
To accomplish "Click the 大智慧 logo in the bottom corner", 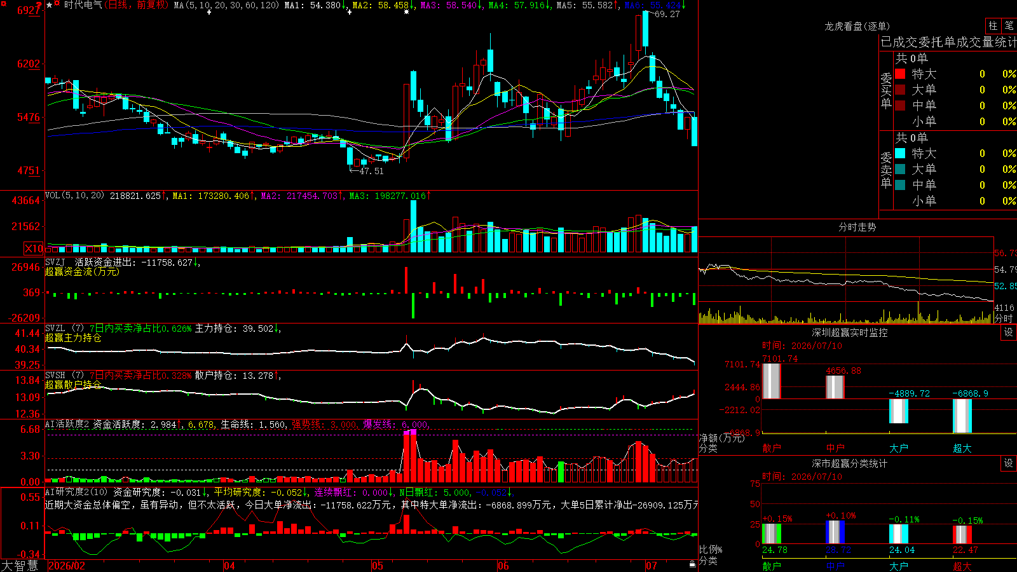I will (19, 566).
